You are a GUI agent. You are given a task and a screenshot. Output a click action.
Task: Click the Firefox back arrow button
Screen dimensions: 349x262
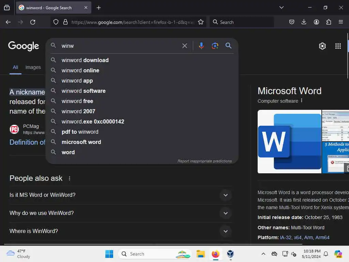point(8,22)
